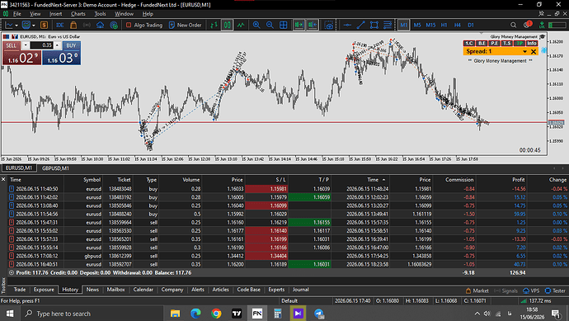Open the Journal tab in Toolbox

pos(300,290)
